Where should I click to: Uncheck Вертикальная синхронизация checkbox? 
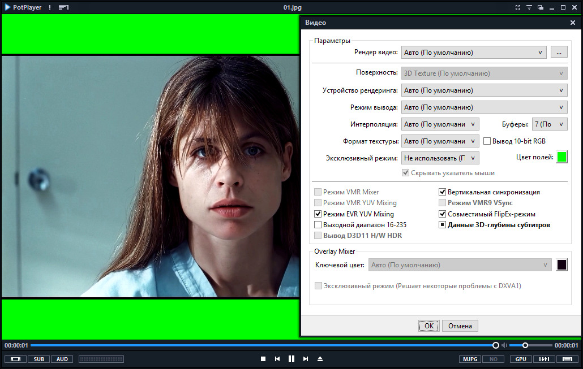tap(443, 192)
